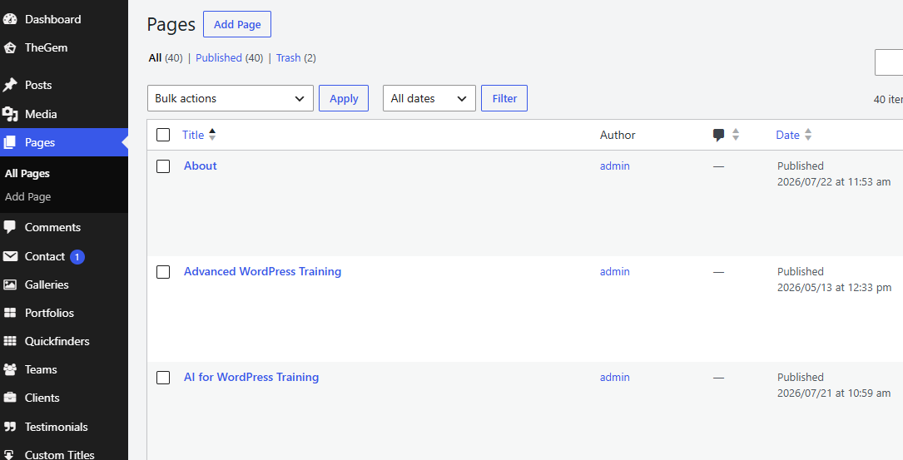
Task: Click the Contact envelope icon
Action: (x=10, y=256)
